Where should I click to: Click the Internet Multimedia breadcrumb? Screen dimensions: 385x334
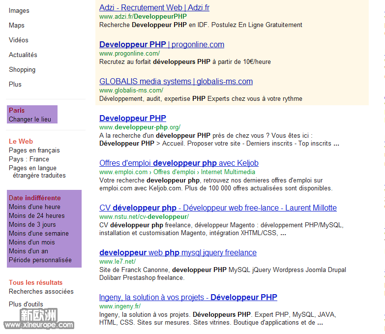point(228,172)
